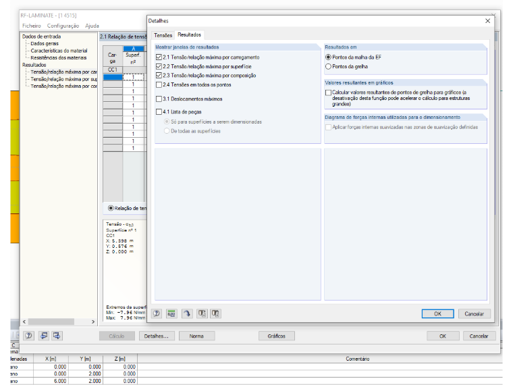Open help in the Detalhes dialog
Image resolution: width=513 pixels, height=385 pixels.
[157, 313]
